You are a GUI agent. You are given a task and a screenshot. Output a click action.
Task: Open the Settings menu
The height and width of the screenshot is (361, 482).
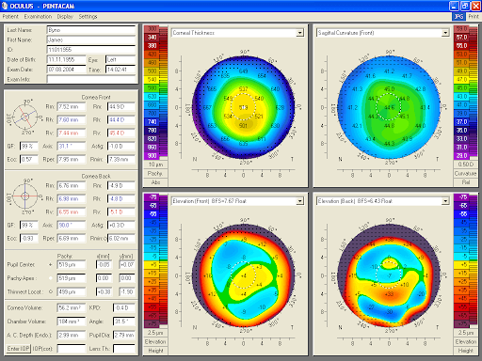click(88, 17)
